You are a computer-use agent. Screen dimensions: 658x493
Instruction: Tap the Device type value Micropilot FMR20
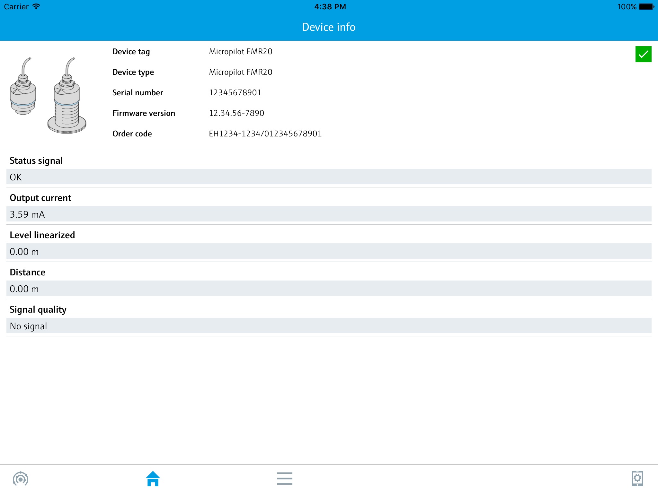pyautogui.click(x=241, y=72)
